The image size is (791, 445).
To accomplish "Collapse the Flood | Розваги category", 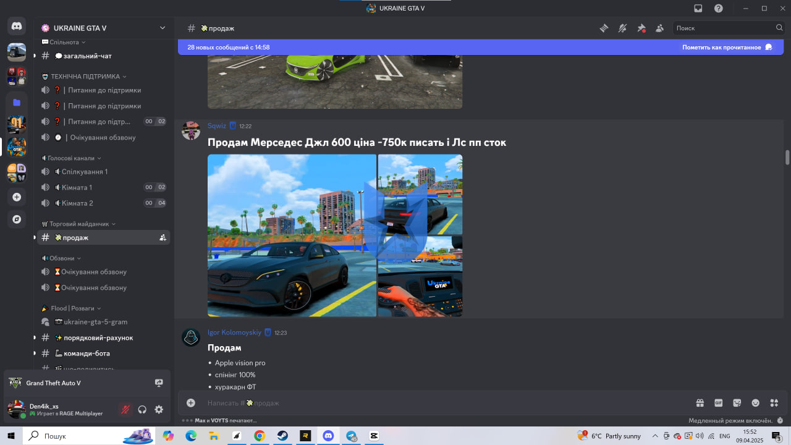I will pos(71,308).
